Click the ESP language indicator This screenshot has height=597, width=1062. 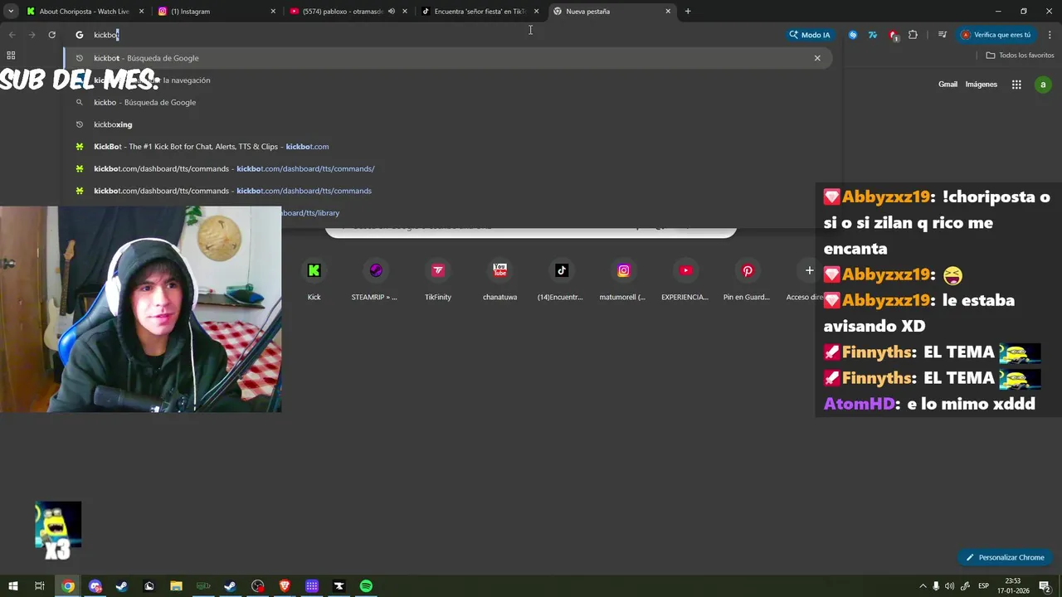coord(983,586)
